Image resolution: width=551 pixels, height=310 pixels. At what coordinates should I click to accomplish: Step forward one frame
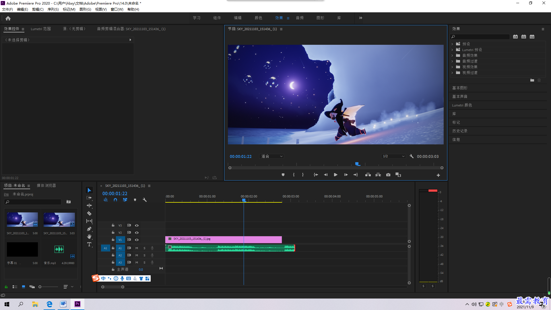346,175
